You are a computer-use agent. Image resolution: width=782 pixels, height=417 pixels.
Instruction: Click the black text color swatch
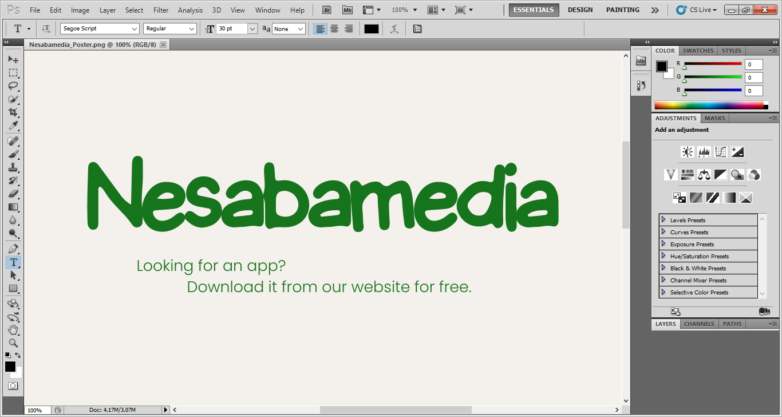pyautogui.click(x=372, y=29)
